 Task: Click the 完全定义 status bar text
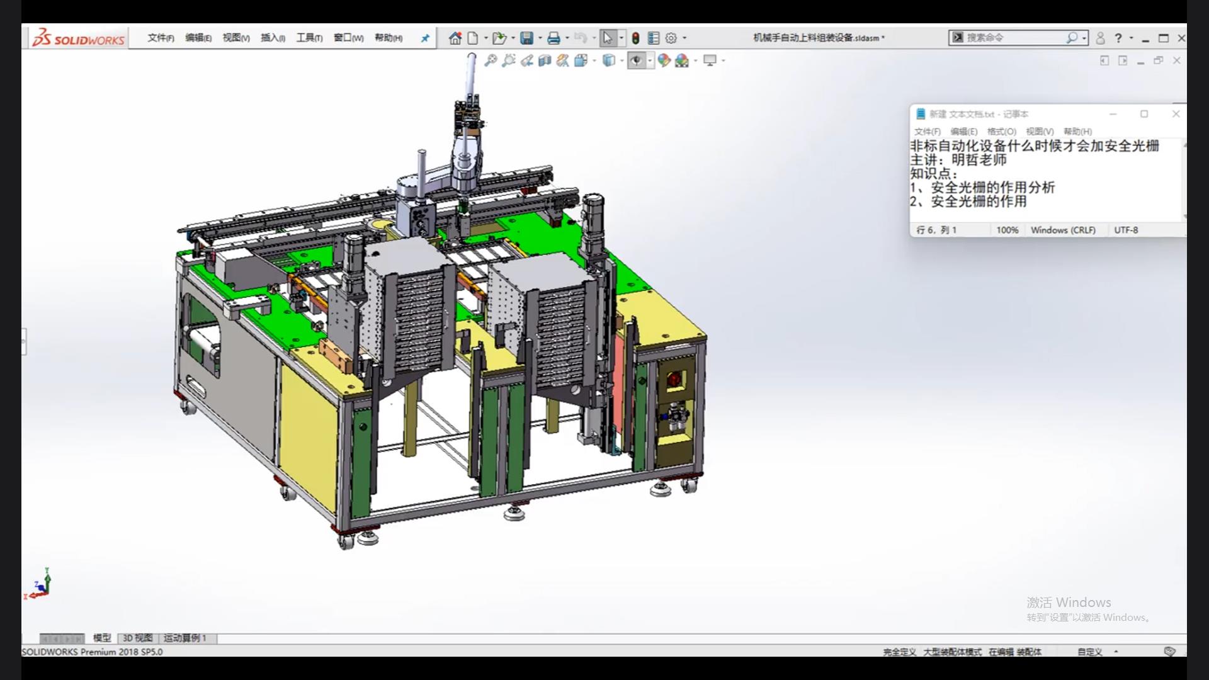(899, 652)
